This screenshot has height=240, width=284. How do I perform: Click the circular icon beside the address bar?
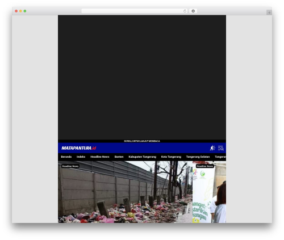[x=193, y=11]
